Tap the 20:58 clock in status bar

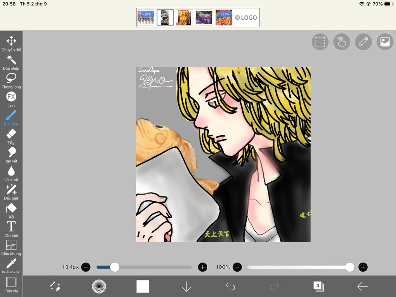tap(9, 4)
